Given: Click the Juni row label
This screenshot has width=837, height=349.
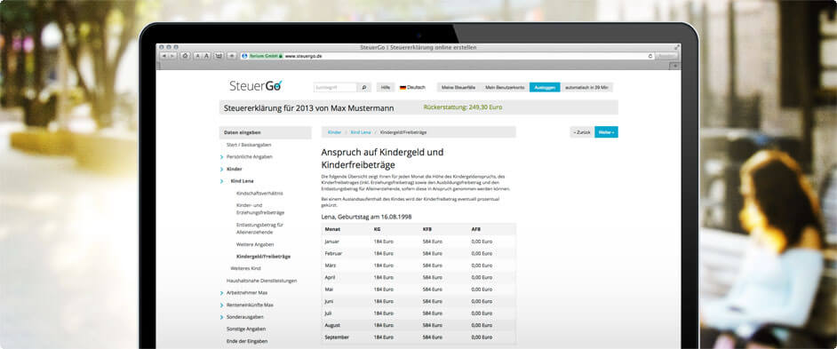Looking at the screenshot, I should (x=330, y=302).
